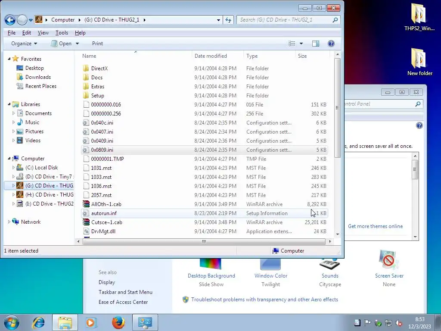Screen dimensions: 441x331
Task: Expand the Music library node
Action: coord(13,122)
